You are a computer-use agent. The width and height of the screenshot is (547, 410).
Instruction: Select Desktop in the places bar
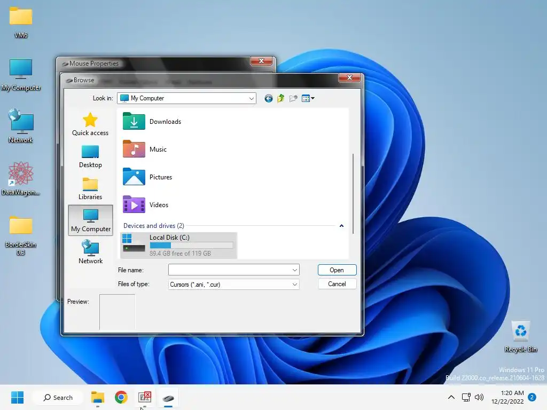click(90, 156)
